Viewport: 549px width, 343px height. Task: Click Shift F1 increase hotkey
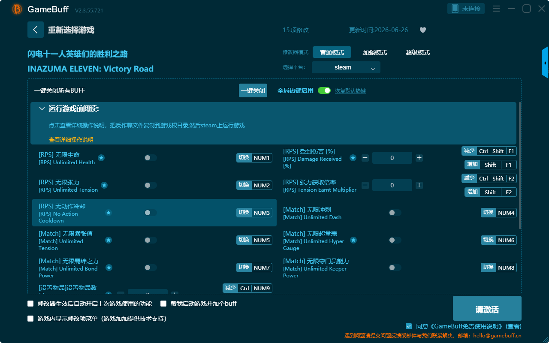(491, 165)
